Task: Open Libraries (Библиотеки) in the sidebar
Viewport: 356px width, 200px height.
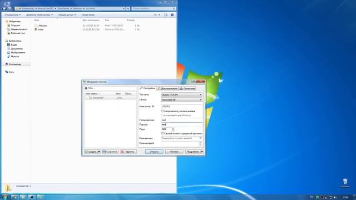Action: [x=13, y=41]
